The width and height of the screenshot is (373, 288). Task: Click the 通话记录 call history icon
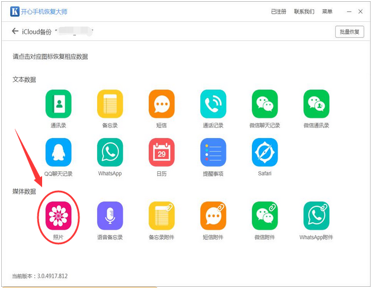[213, 104]
